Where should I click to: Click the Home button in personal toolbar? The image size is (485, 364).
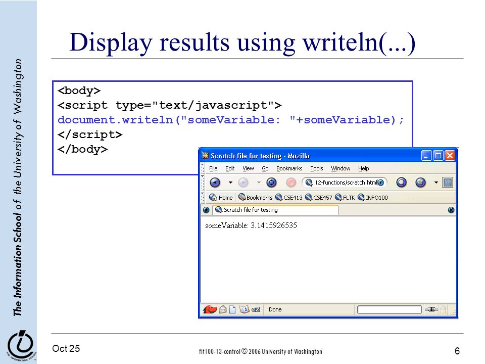pyautogui.click(x=221, y=198)
